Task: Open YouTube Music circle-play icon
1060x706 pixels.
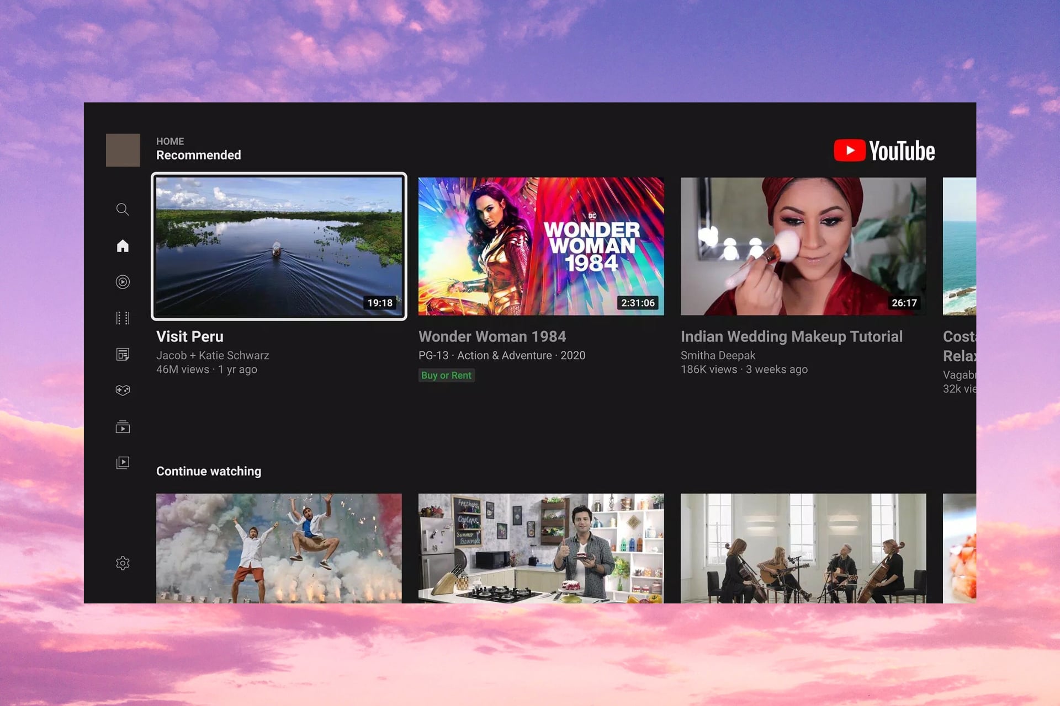Action: (123, 282)
